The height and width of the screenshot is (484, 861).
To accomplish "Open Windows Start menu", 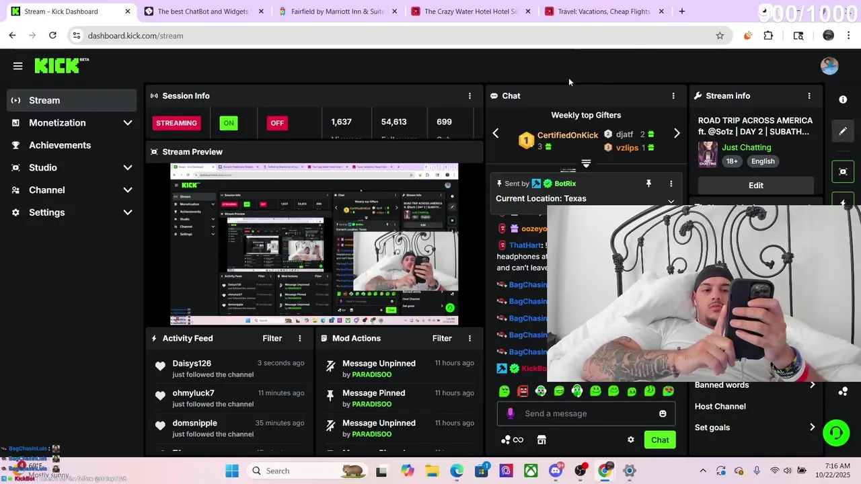I will 232,471.
